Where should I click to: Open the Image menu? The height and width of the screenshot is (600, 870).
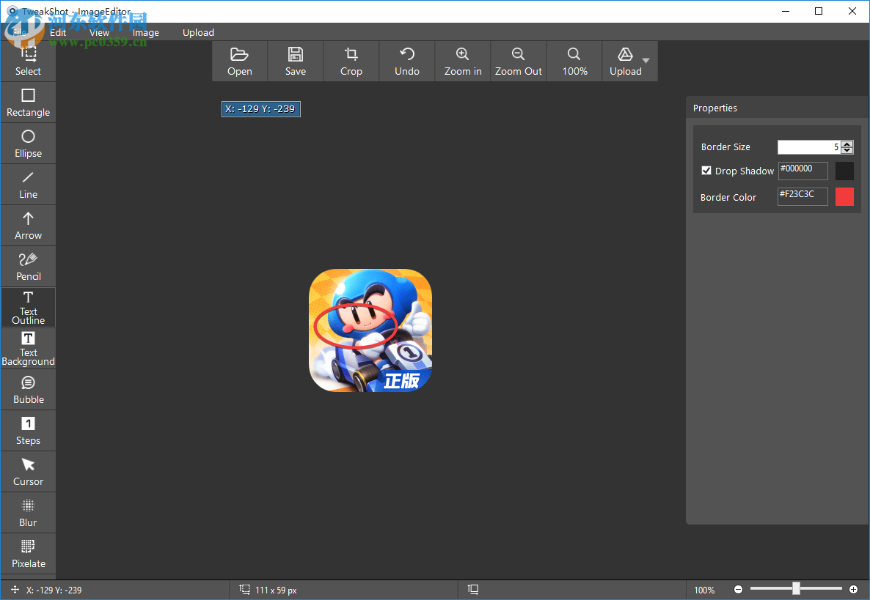pyautogui.click(x=145, y=32)
